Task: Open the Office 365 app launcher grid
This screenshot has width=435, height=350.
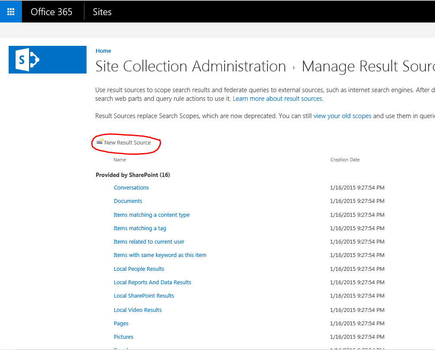Action: [11, 12]
